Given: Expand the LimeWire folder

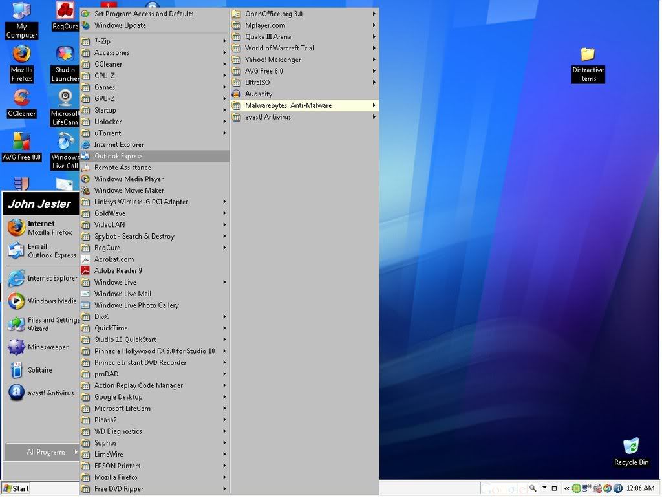Looking at the screenshot, I should click(x=155, y=454).
